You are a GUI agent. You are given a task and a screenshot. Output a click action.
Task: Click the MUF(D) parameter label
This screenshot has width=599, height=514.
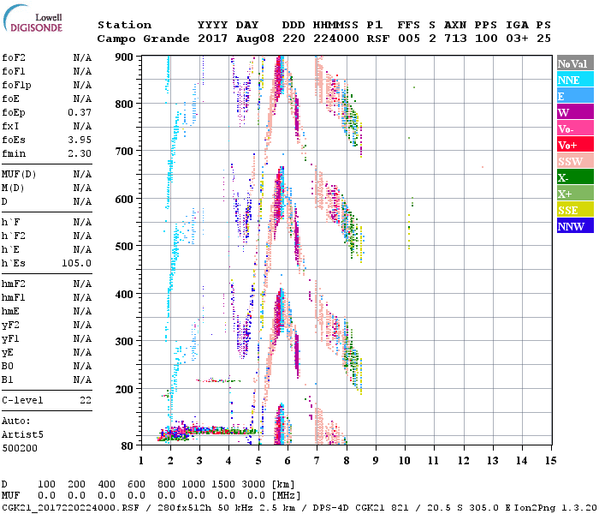click(19, 175)
